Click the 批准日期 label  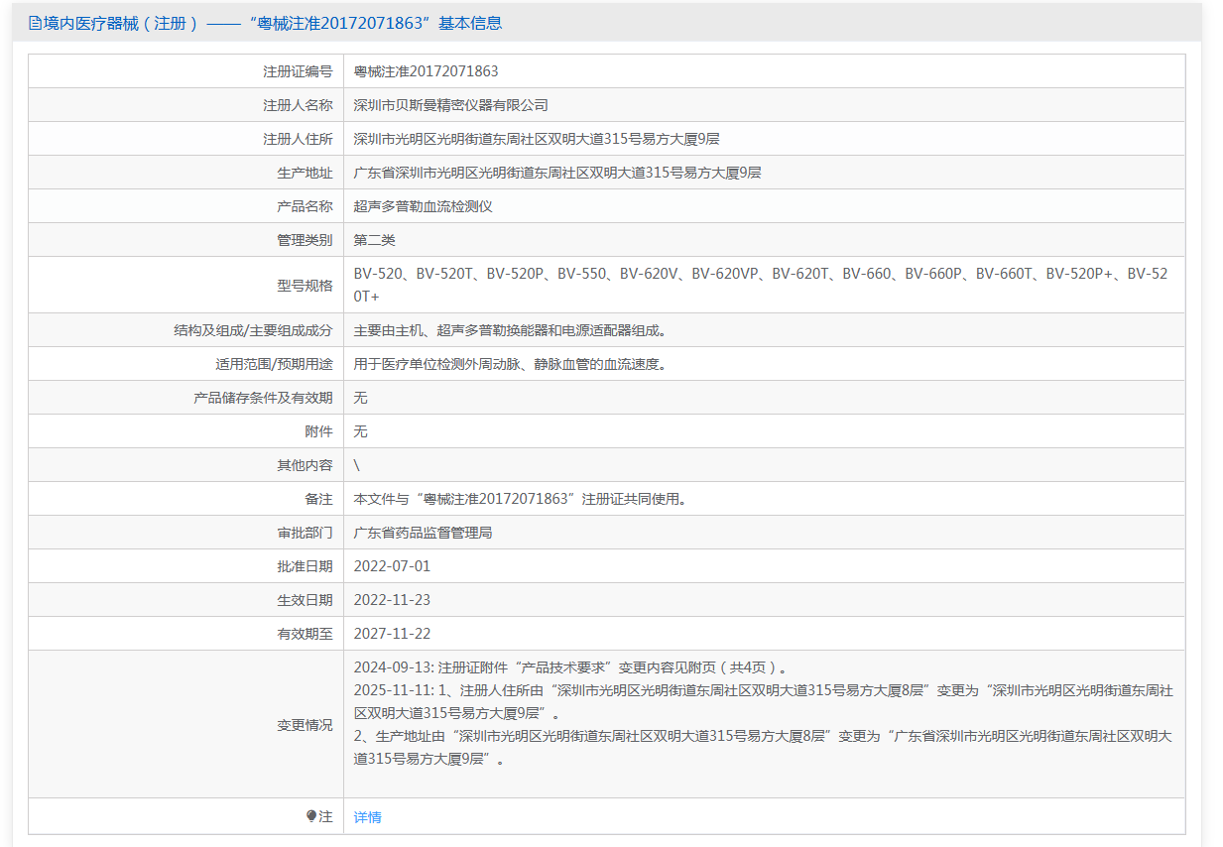tap(305, 566)
